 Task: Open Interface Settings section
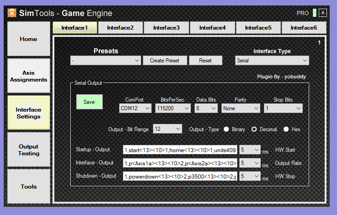[x=29, y=113]
